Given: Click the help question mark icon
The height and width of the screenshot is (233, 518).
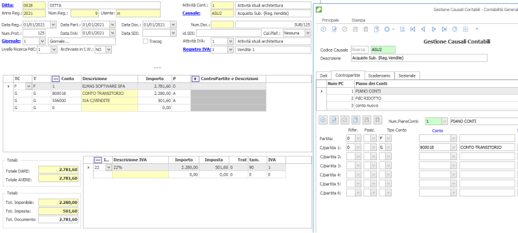Looking at the screenshot, I should (x=455, y=29).
